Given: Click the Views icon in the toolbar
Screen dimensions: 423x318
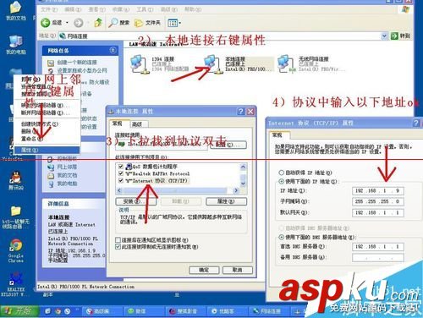Looking at the screenshot, I should [x=172, y=23].
